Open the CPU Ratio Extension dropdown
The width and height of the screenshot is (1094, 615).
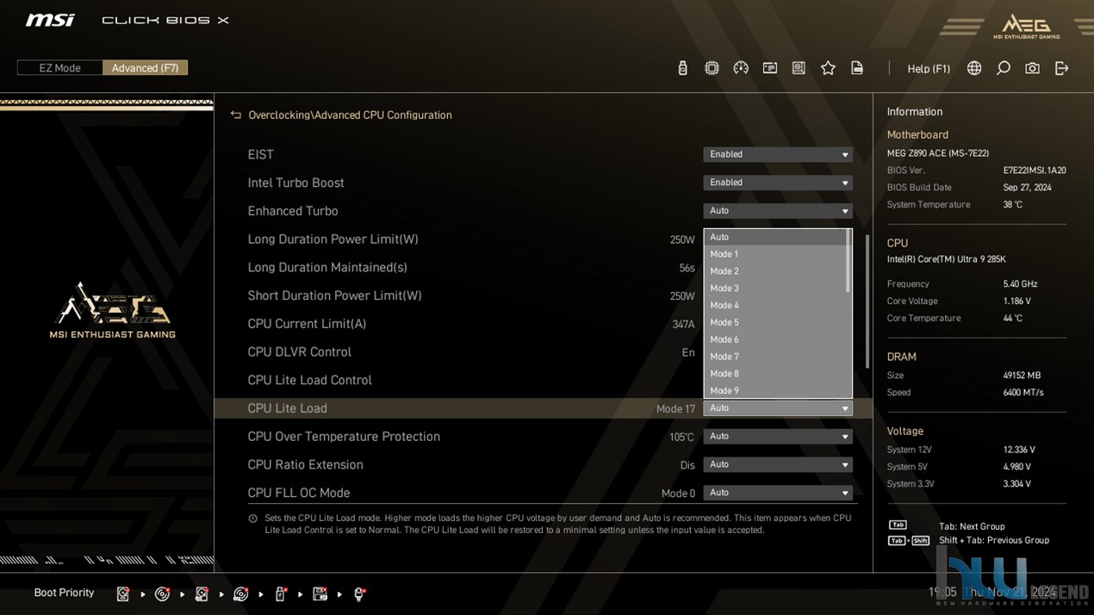pos(778,464)
